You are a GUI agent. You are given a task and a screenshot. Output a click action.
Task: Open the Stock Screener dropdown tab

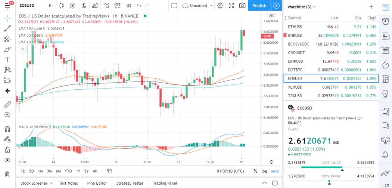tap(37, 183)
